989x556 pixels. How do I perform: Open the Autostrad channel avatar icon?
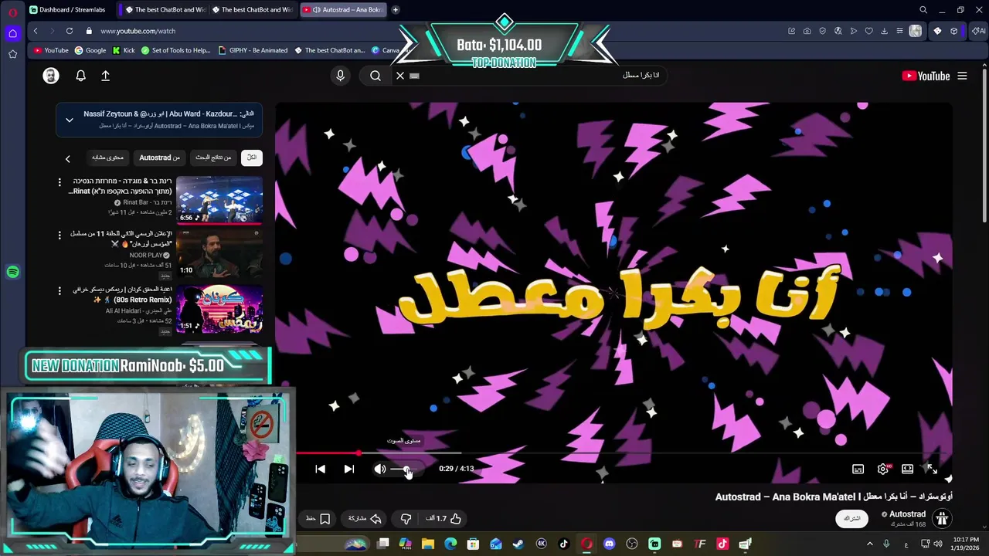point(942,518)
